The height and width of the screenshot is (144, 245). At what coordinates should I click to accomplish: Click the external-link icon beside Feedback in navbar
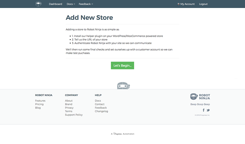coord(92,4)
